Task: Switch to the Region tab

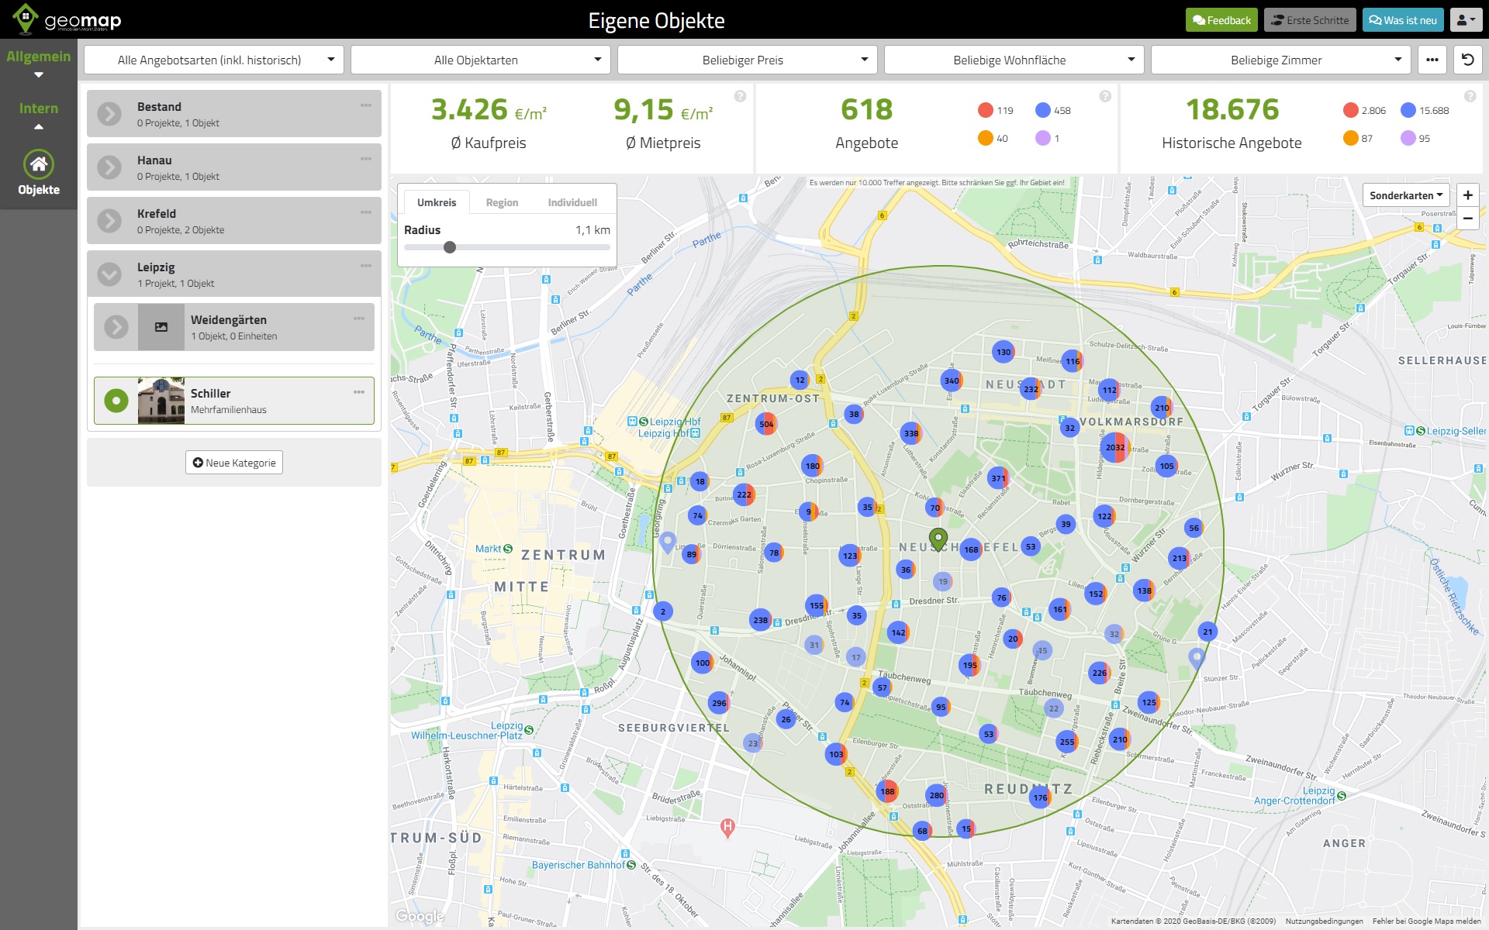Action: [x=503, y=201]
